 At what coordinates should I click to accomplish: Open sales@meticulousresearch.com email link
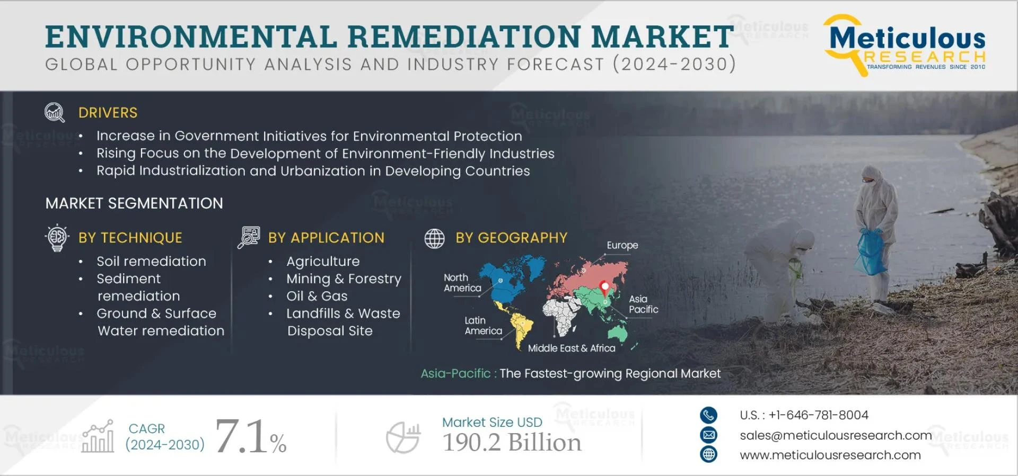[x=836, y=435]
